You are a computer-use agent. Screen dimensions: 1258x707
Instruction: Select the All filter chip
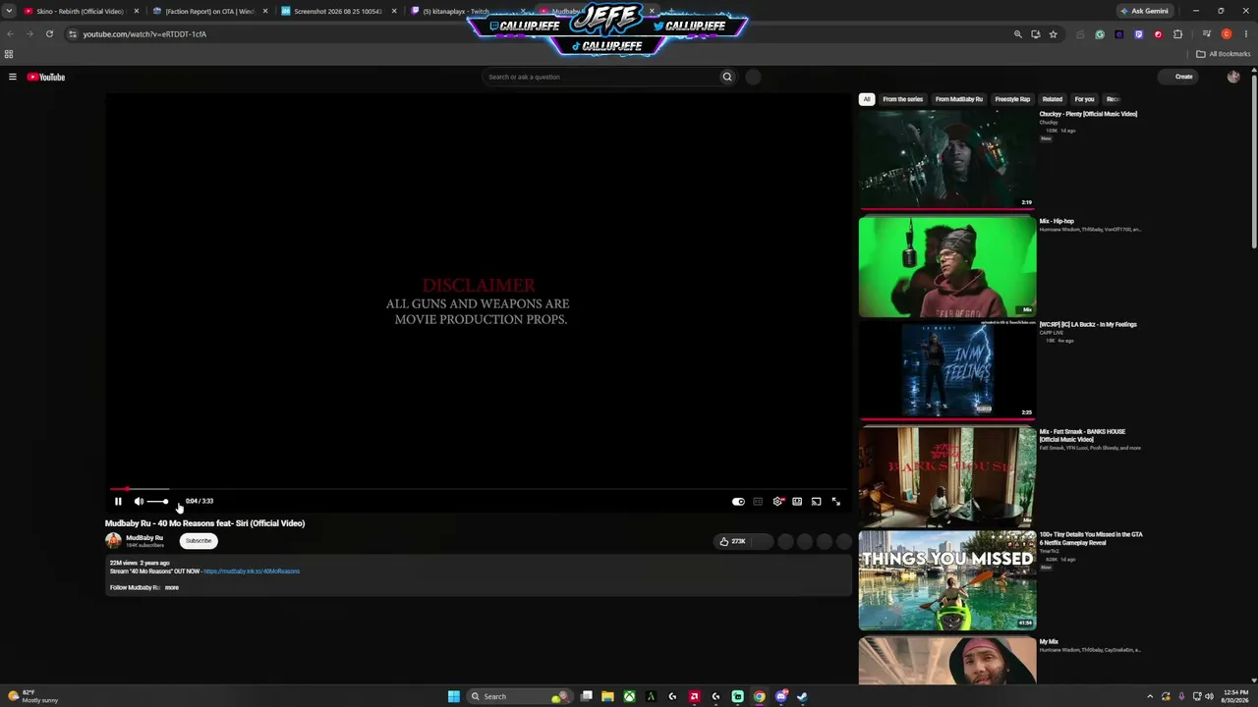[867, 99]
